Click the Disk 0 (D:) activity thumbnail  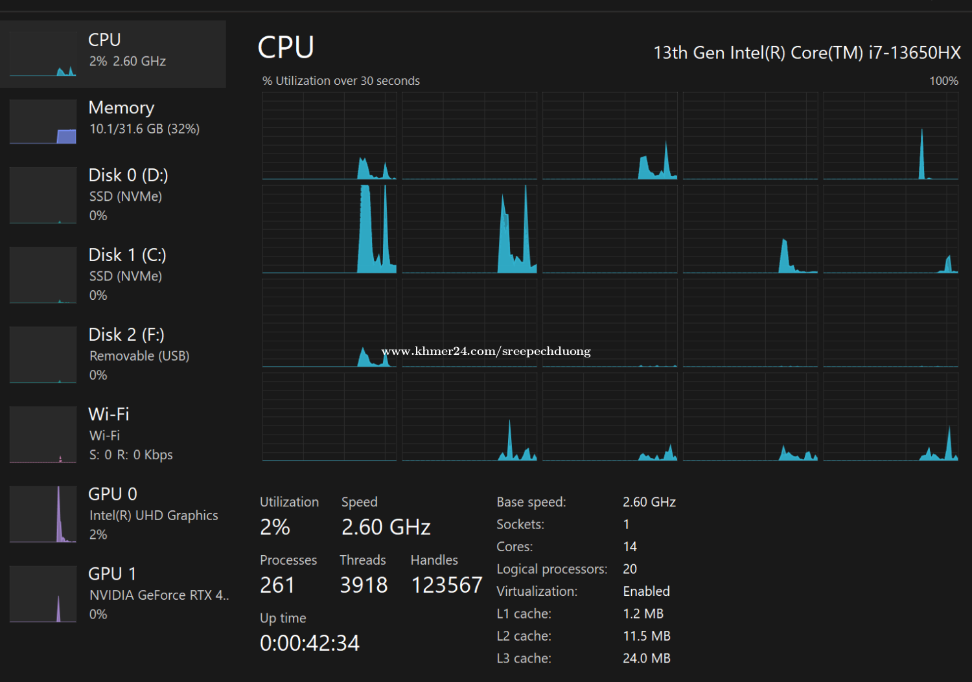click(x=43, y=196)
